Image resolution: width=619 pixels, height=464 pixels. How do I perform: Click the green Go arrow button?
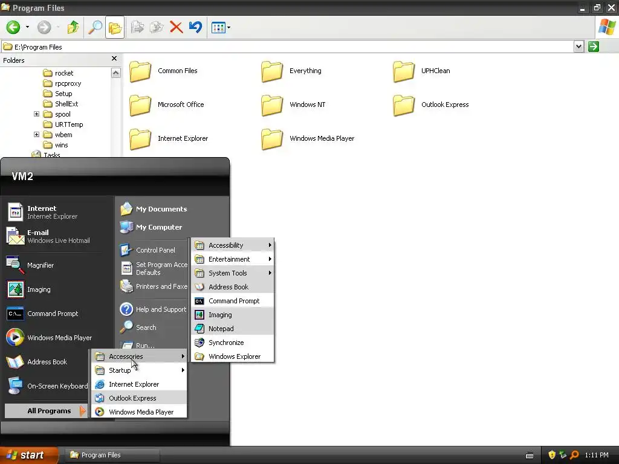click(594, 47)
